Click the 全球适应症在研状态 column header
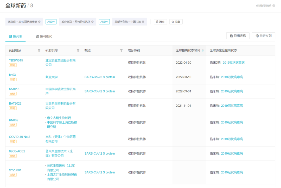 click(223, 51)
